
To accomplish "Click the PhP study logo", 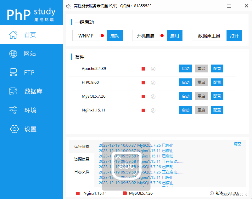I will [x=31, y=14].
